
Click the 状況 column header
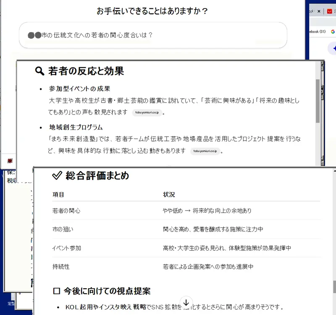point(169,195)
